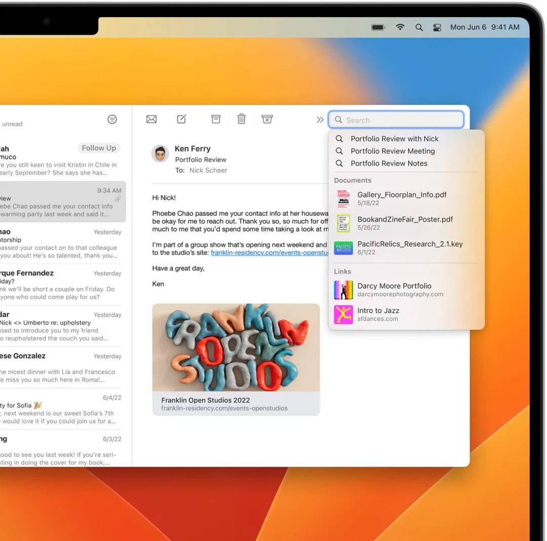Select 'Portfolio Review with Nick' suggestion
This screenshot has width=547, height=541.
coord(394,139)
